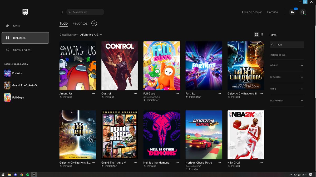This screenshot has height=177, width=316.
Task: Open Control options menu (three dots)
Action: coord(136,94)
